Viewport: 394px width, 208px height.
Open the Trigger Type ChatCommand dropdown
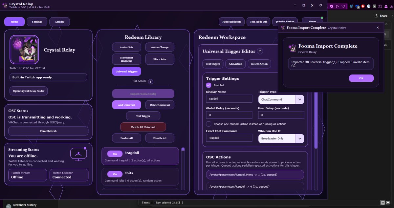point(281,99)
